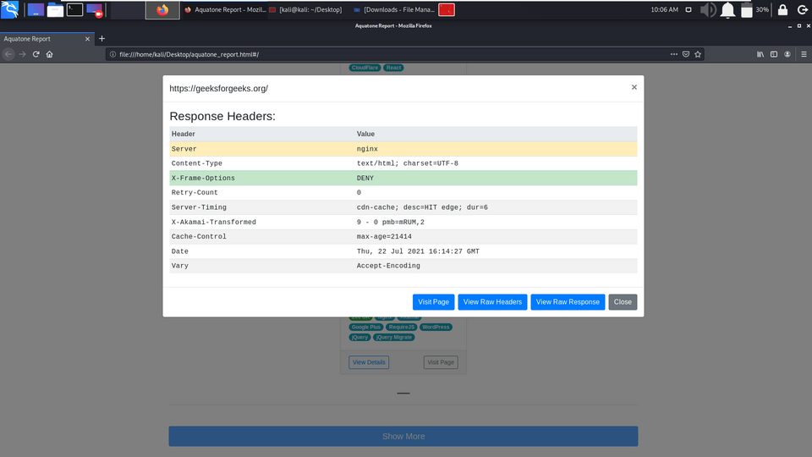The height and width of the screenshot is (457, 812).
Task: Click the jQuery Migrate tag badge
Action: point(393,338)
